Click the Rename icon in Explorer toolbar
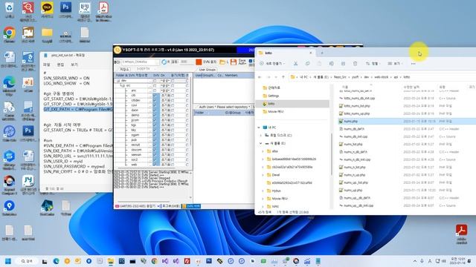476x267 pixels. (x=331, y=64)
